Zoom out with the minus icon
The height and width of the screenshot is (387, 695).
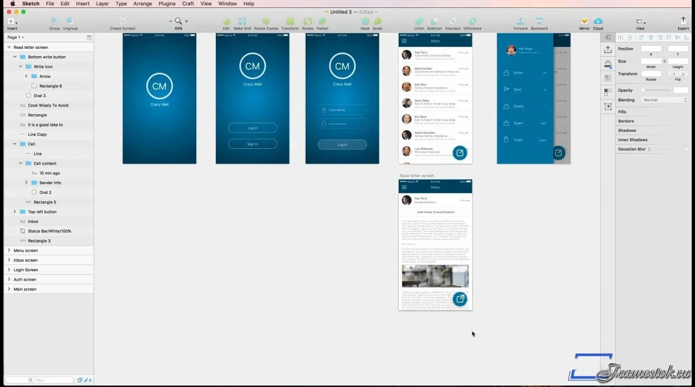[170, 21]
